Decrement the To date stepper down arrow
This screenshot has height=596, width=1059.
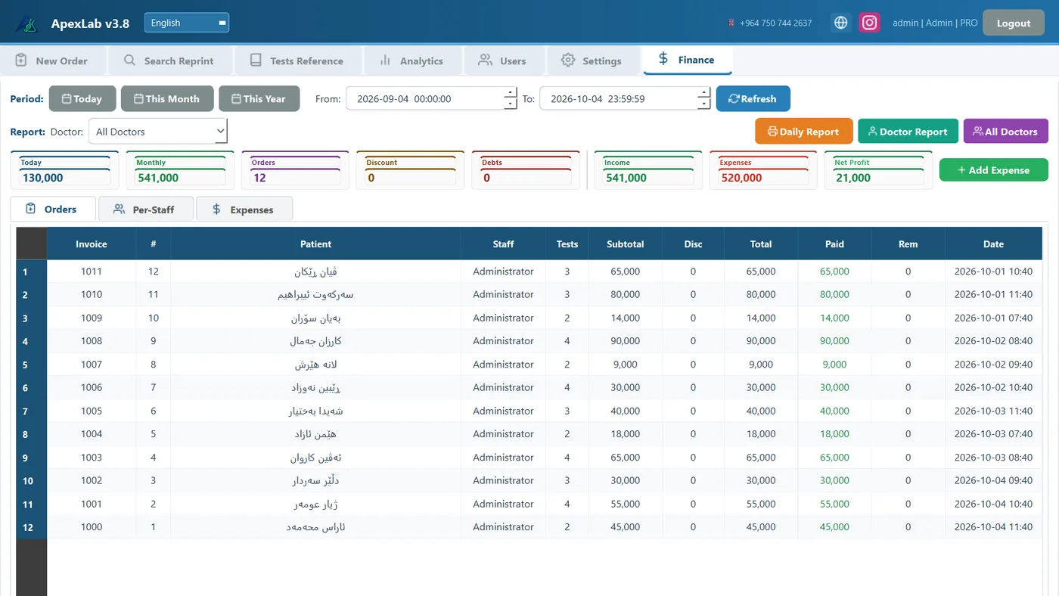pos(704,104)
